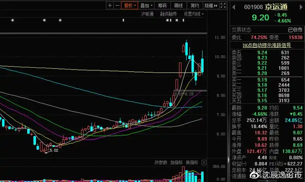
Task: Toggle the 简约 simplified mode
Action: click(194, 5)
